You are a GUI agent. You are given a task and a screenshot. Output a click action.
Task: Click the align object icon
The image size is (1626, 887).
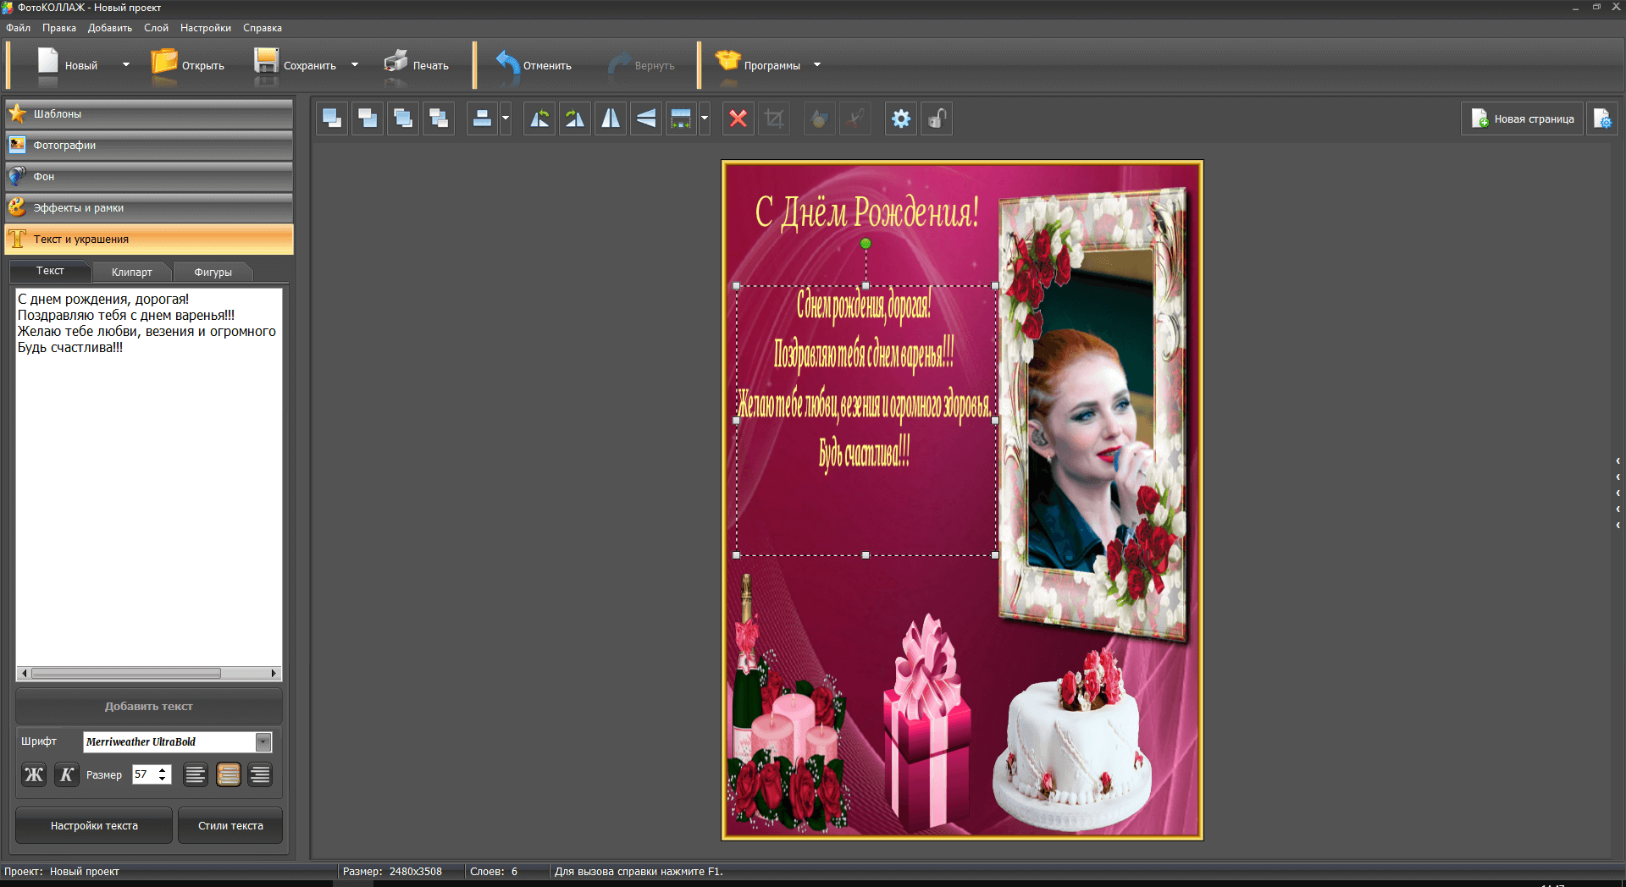click(x=482, y=118)
